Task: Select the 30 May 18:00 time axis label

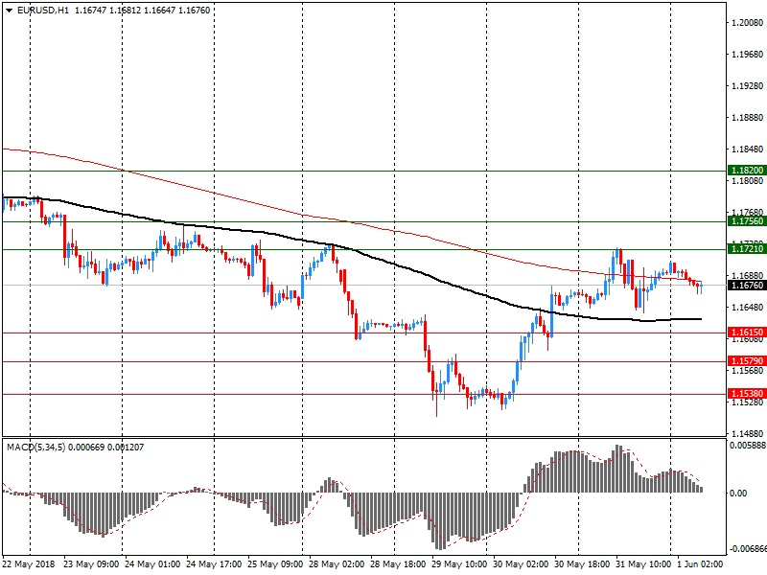Action: pyautogui.click(x=582, y=564)
